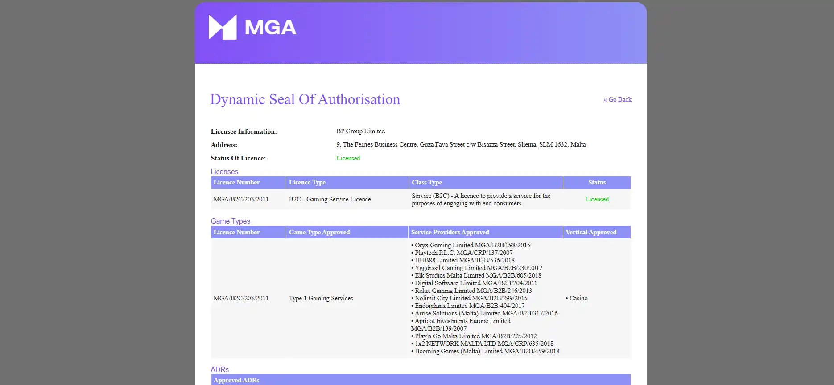Click the Oryx Gaming Limited provider entry
The height and width of the screenshot is (385, 834).
coord(471,245)
